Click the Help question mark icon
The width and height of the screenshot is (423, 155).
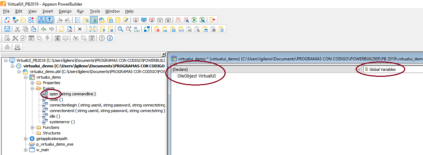102,38
